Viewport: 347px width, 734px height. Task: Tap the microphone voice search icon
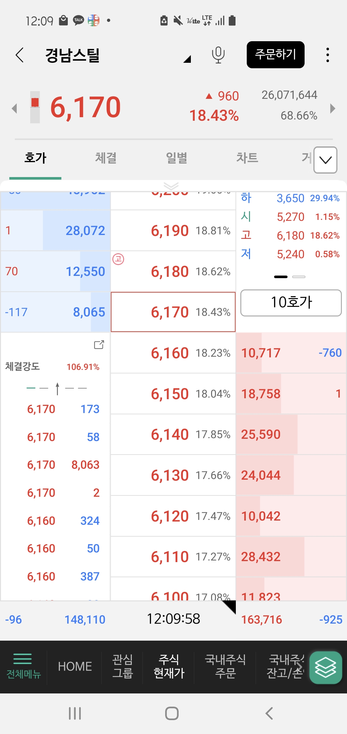(x=218, y=55)
